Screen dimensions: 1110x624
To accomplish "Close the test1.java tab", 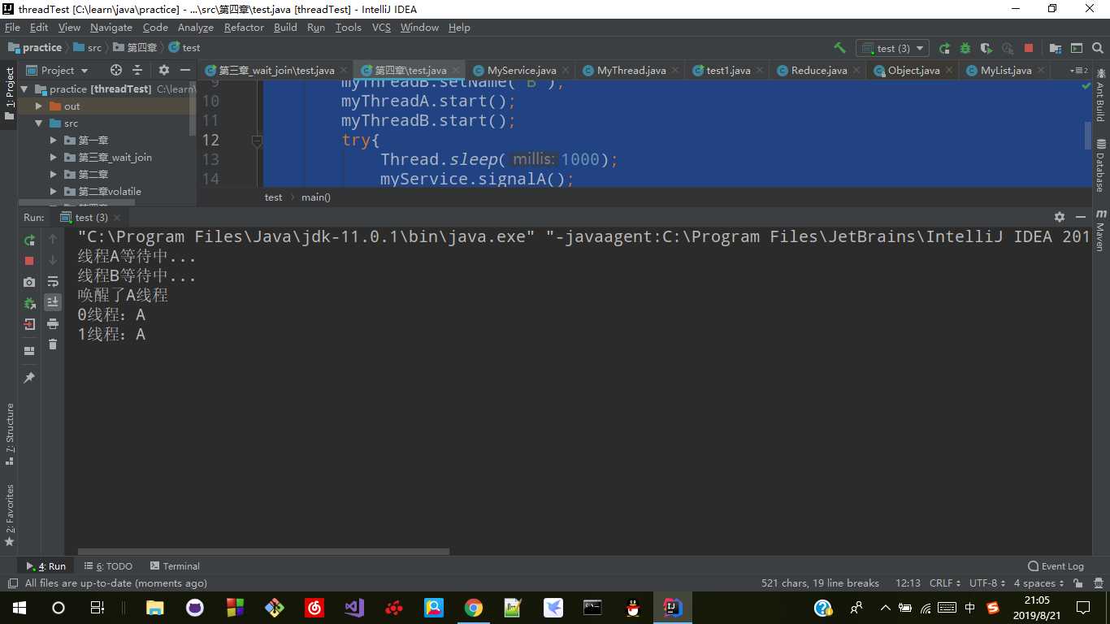I will click(759, 71).
